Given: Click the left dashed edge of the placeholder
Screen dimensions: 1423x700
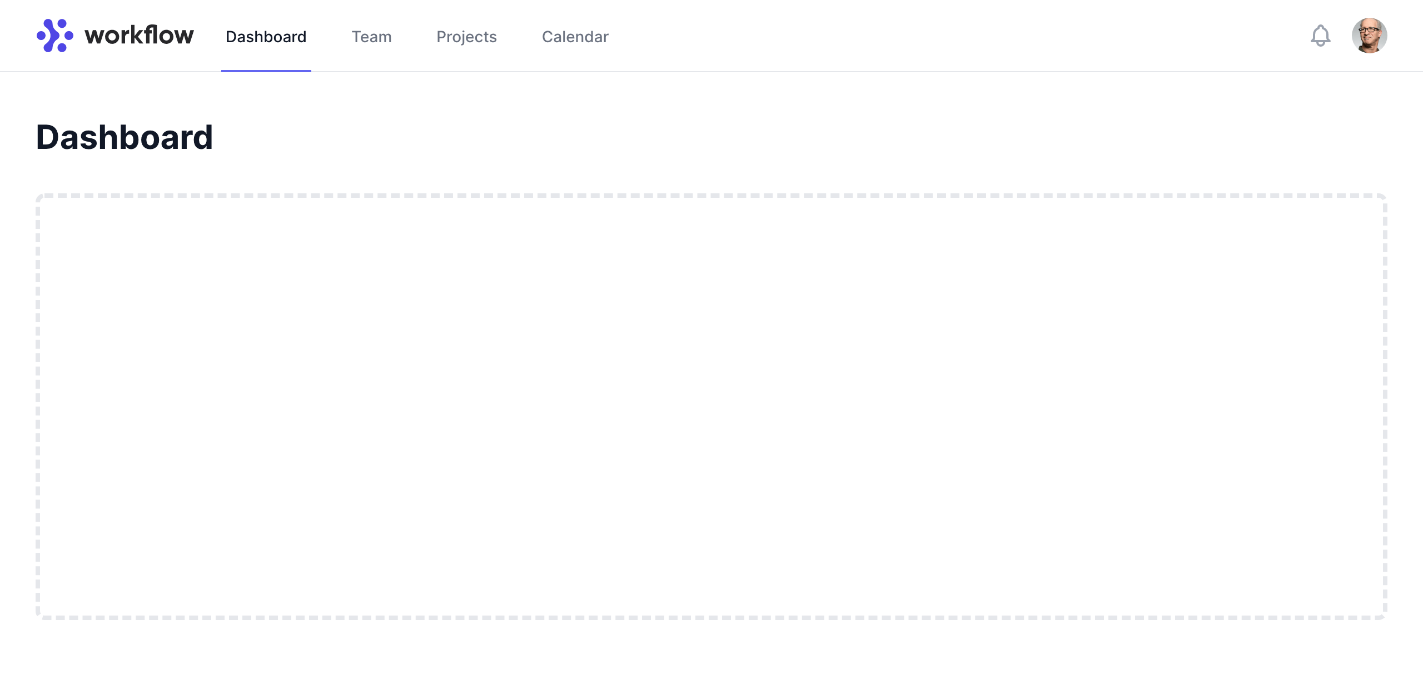Looking at the screenshot, I should [38, 407].
